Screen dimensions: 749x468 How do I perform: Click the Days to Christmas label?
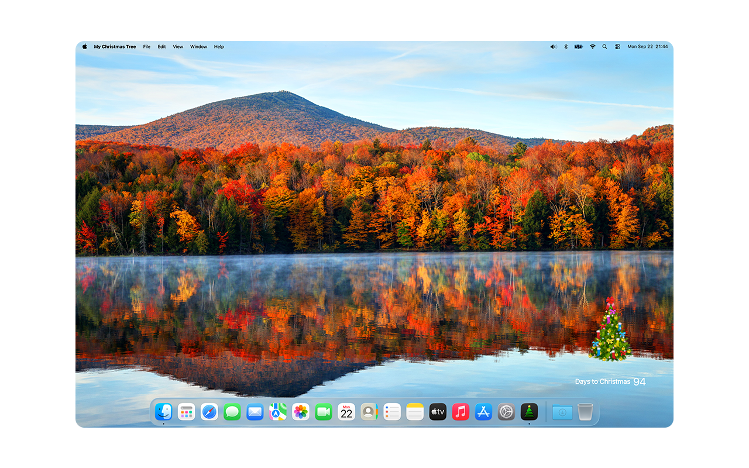pyautogui.click(x=602, y=381)
